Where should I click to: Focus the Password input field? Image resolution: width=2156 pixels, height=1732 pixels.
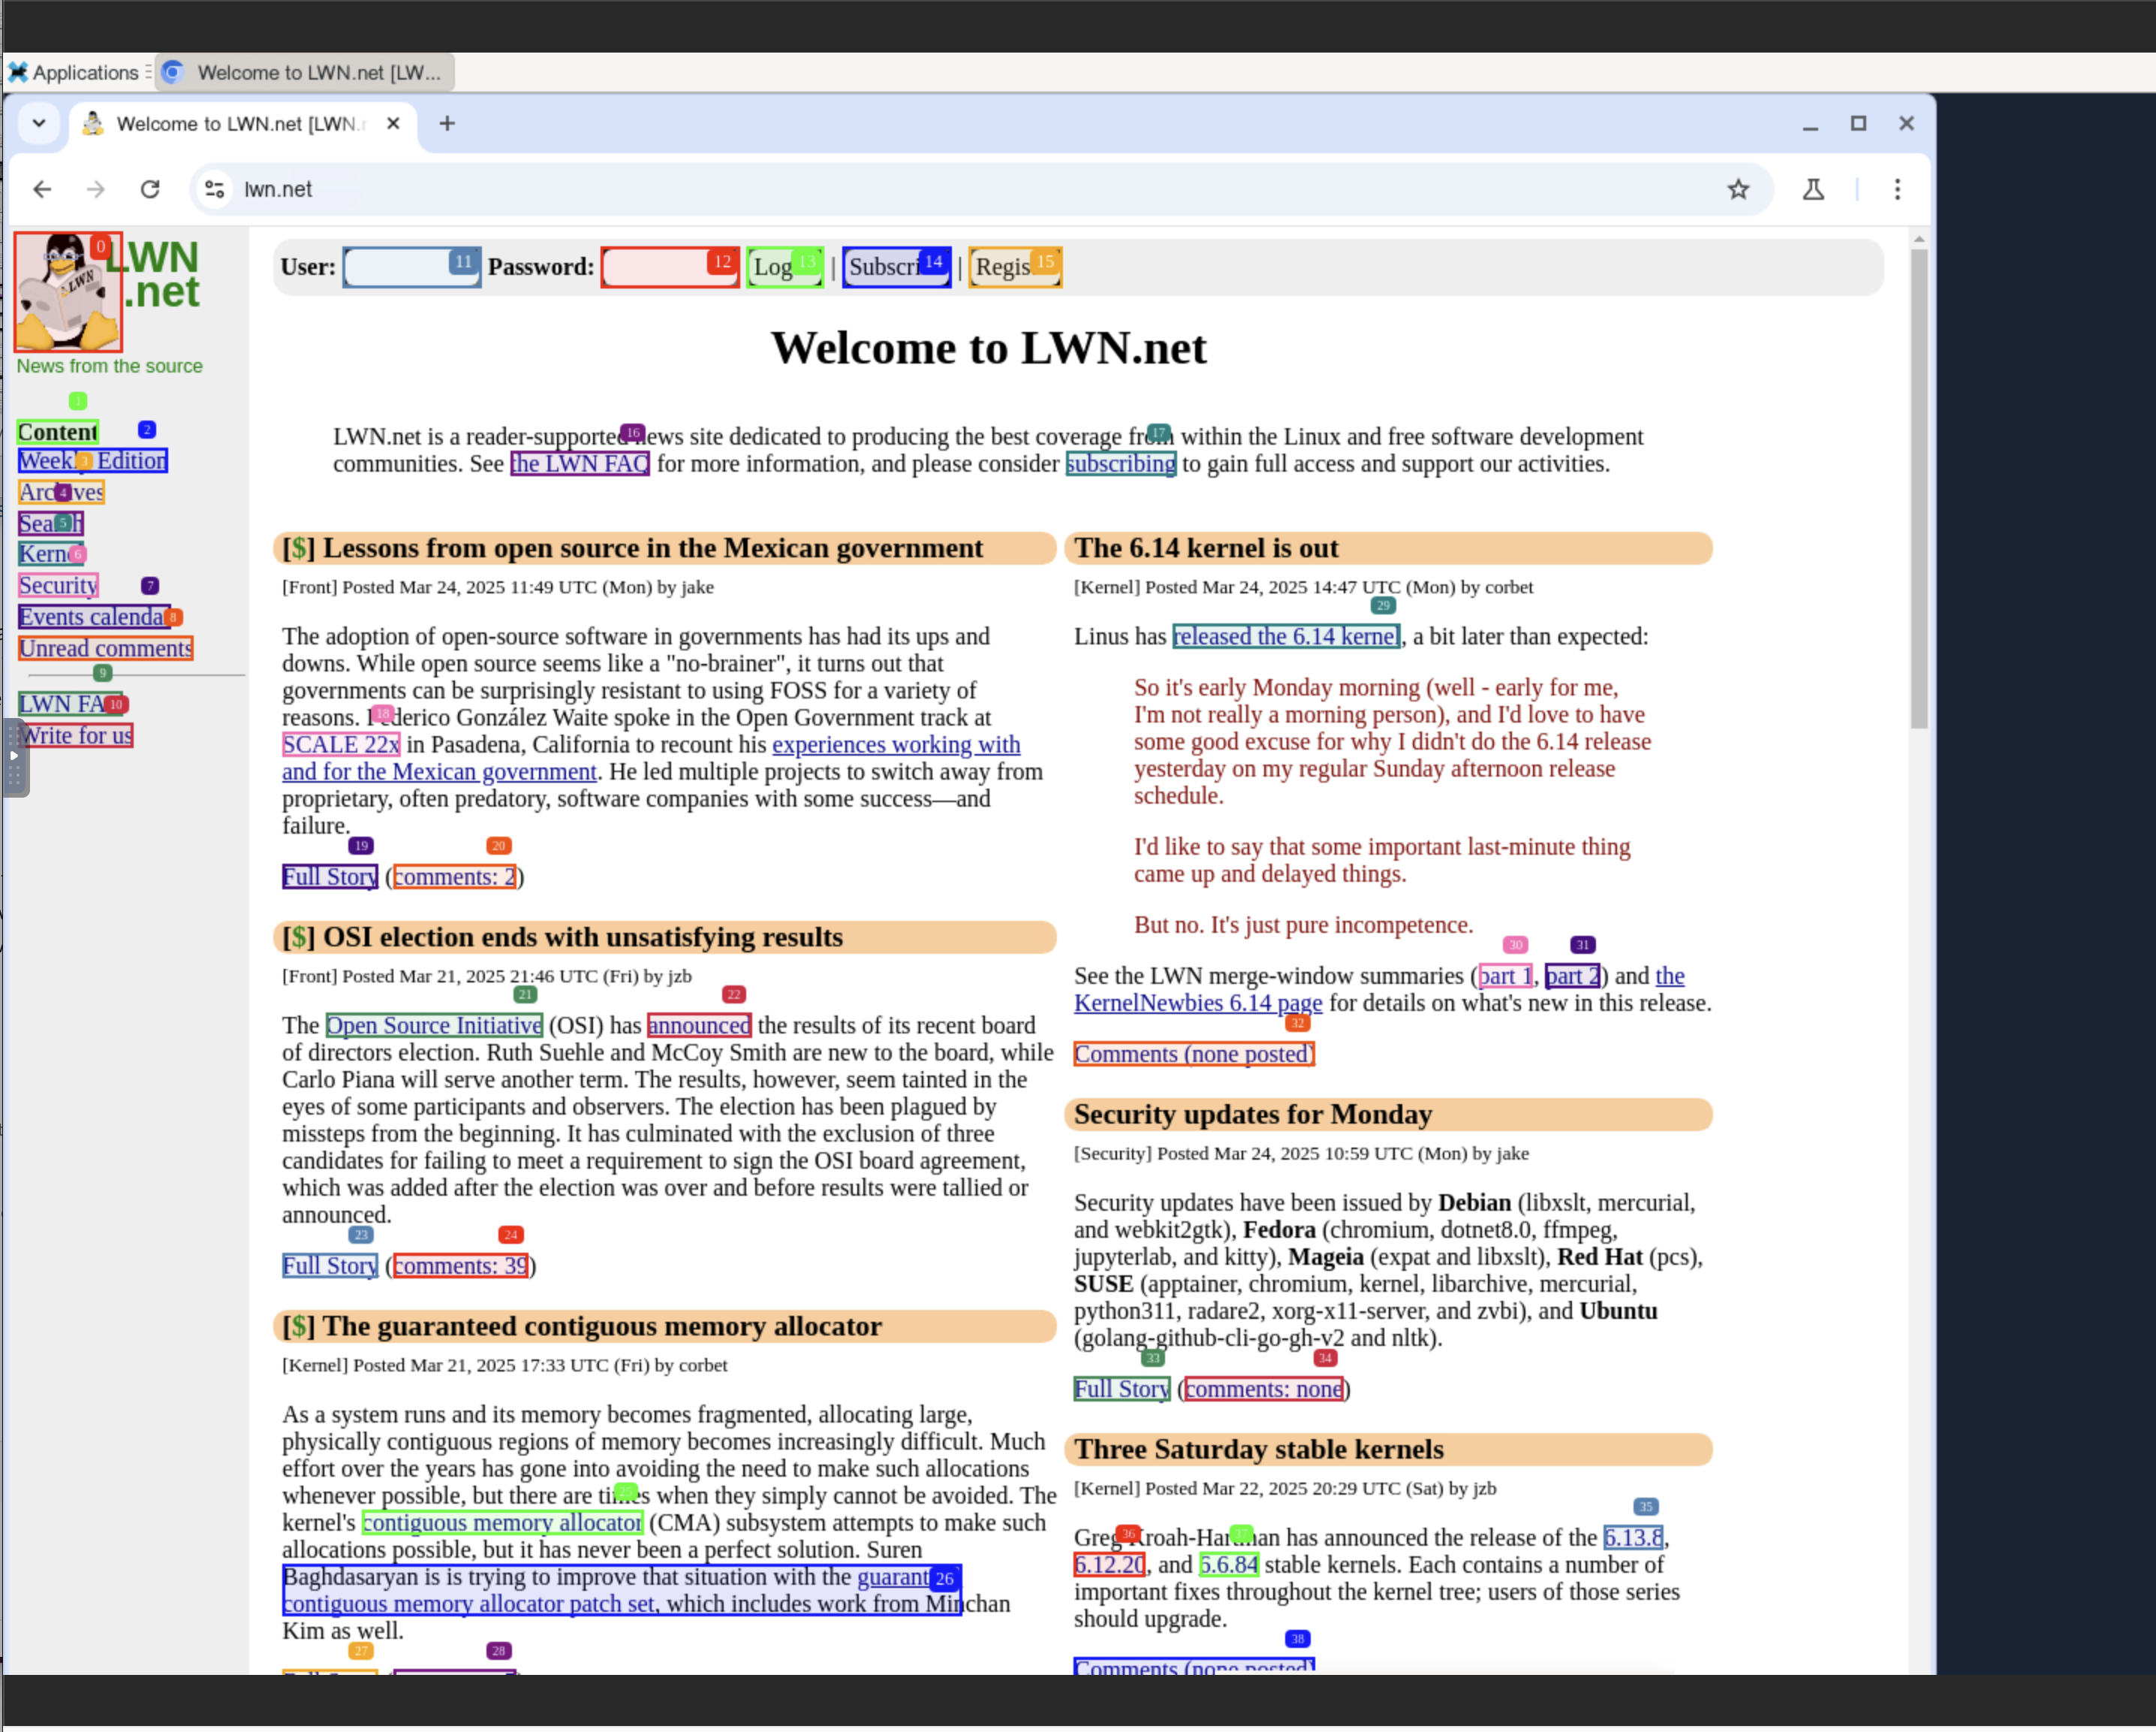660,267
